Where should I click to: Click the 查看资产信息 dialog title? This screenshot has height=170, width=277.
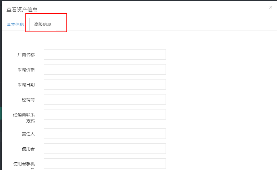22,9
